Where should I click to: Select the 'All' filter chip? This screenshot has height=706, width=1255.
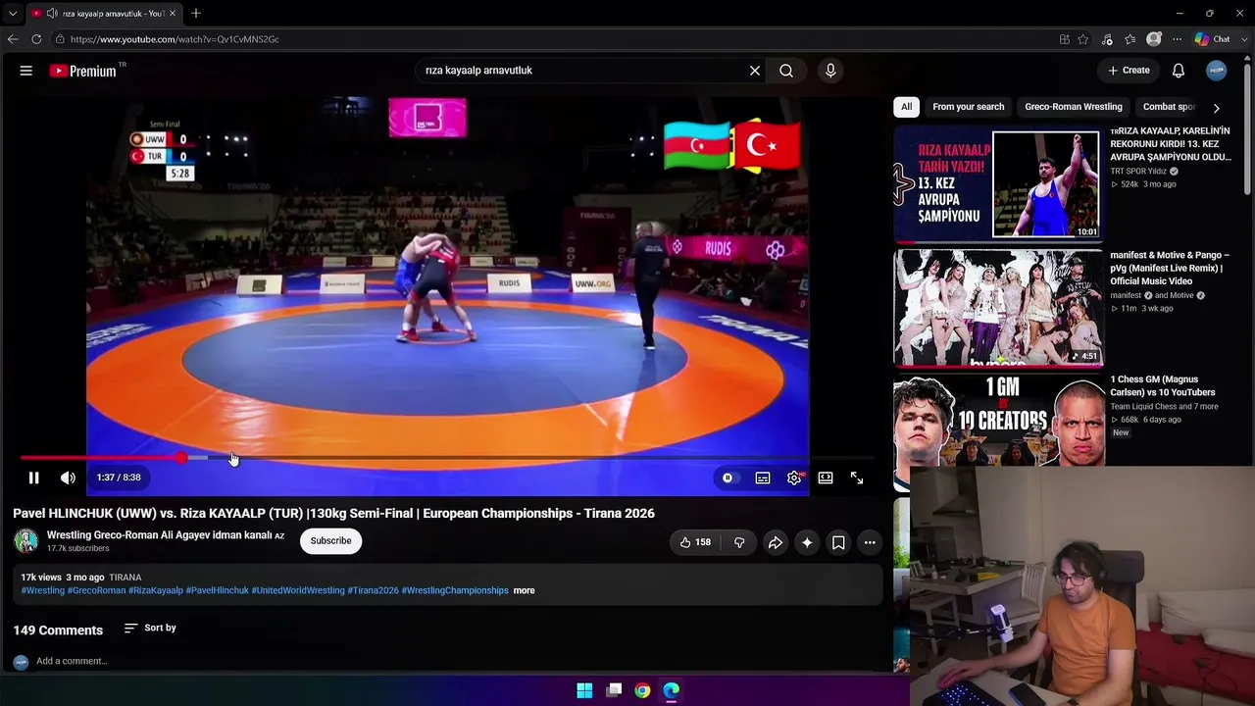pos(907,107)
